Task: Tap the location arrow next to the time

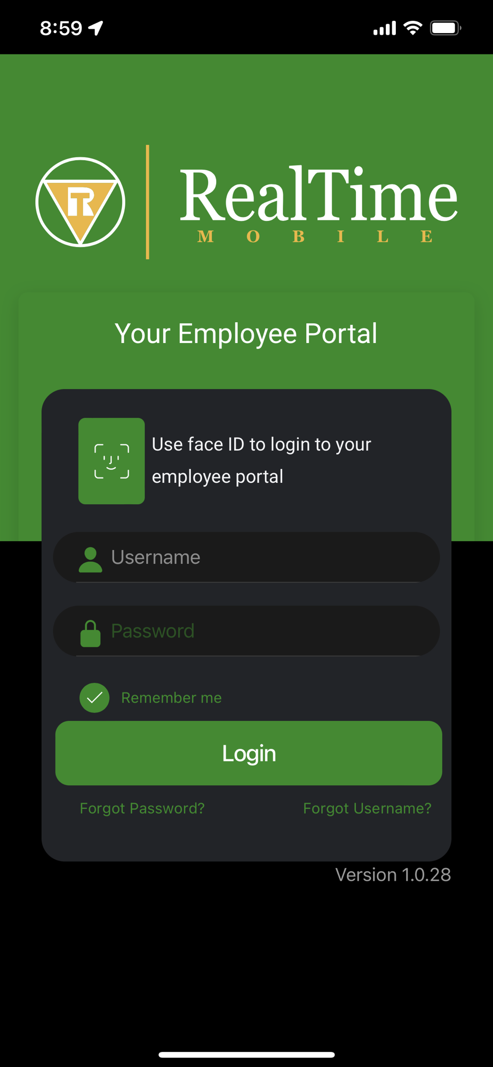Action: click(96, 28)
